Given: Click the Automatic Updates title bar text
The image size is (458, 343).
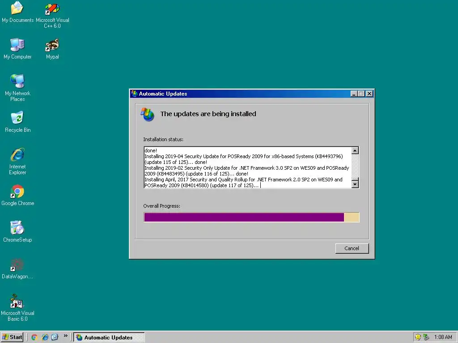Looking at the screenshot, I should tap(163, 94).
